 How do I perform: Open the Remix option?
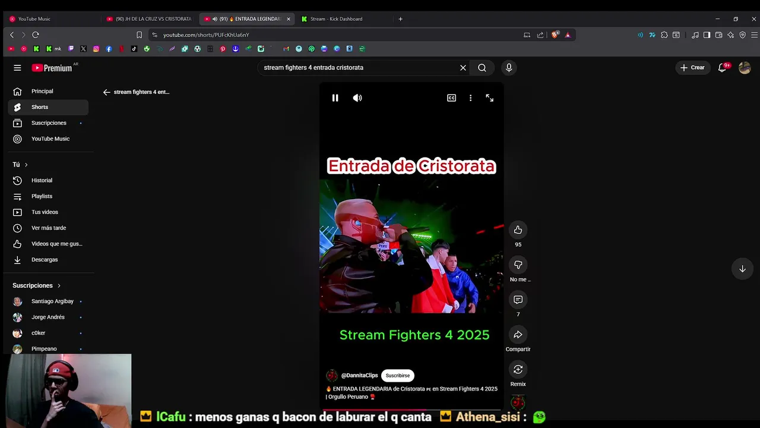pyautogui.click(x=518, y=370)
